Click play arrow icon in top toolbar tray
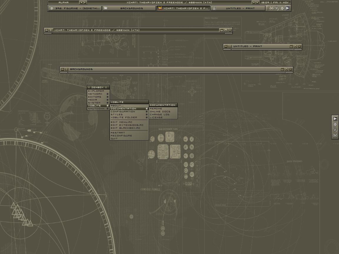Viewport: 339px width, 254px height. pos(288,8)
